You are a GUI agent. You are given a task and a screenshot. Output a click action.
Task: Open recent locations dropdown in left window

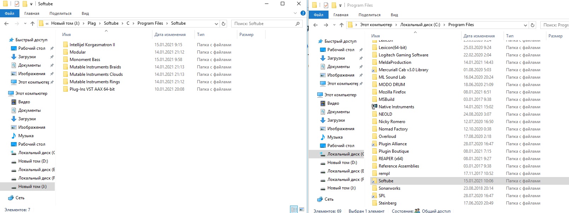coord(25,24)
